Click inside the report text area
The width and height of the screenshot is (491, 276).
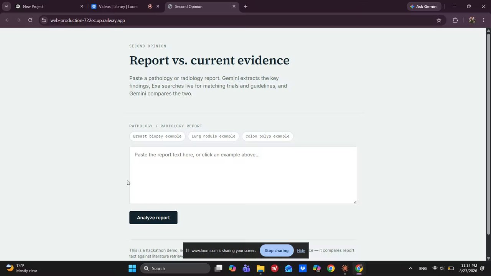tap(243, 175)
